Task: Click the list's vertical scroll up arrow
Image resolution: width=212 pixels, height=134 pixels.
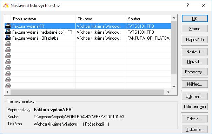Action: [174, 18]
